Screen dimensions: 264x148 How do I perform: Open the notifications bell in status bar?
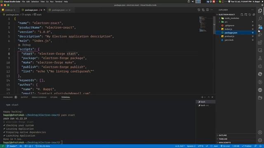point(260,146)
